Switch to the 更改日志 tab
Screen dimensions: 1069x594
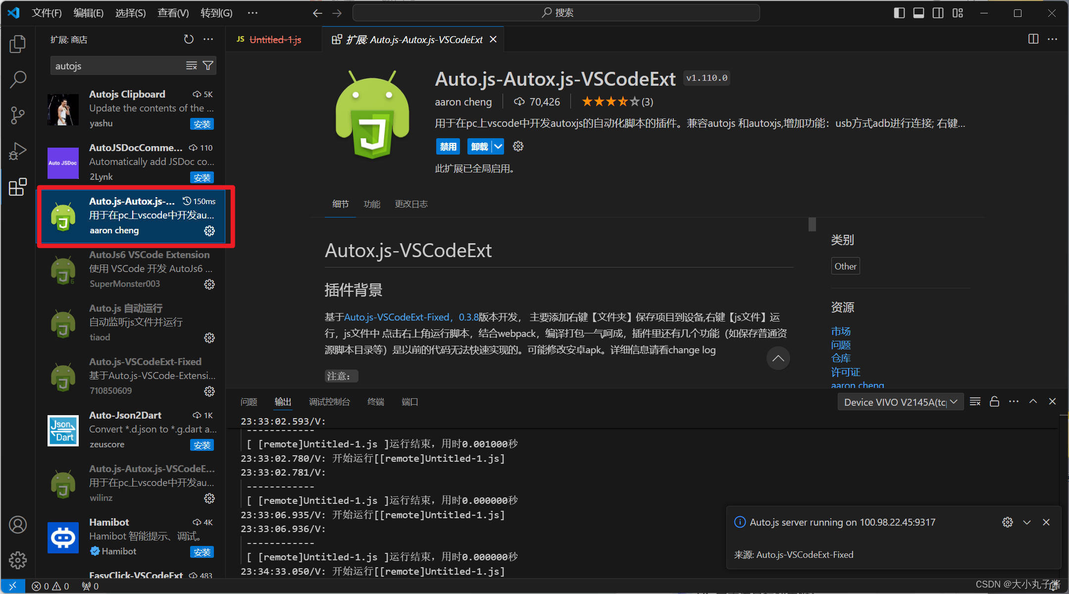[411, 204]
